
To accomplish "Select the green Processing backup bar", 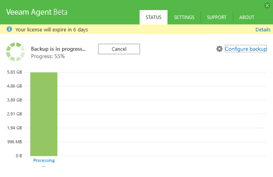I will tap(44, 114).
